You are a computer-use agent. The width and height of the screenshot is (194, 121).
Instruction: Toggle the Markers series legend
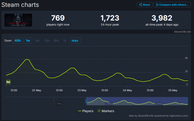tap(106, 111)
